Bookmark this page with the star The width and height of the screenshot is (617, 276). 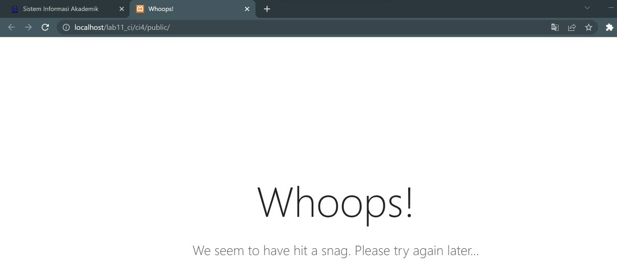coord(589,27)
